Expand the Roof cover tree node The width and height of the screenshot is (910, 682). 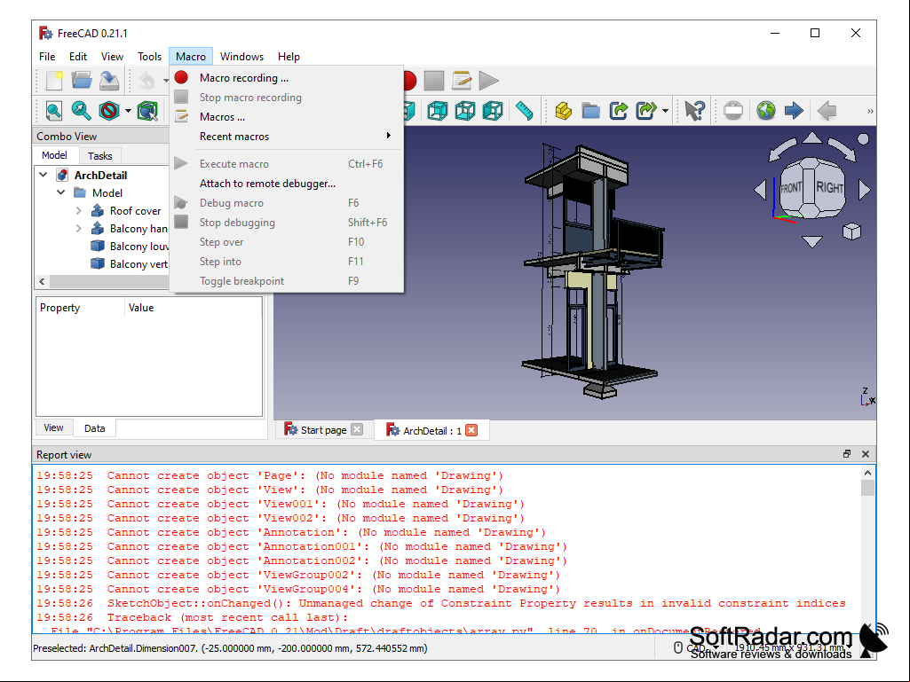point(79,210)
